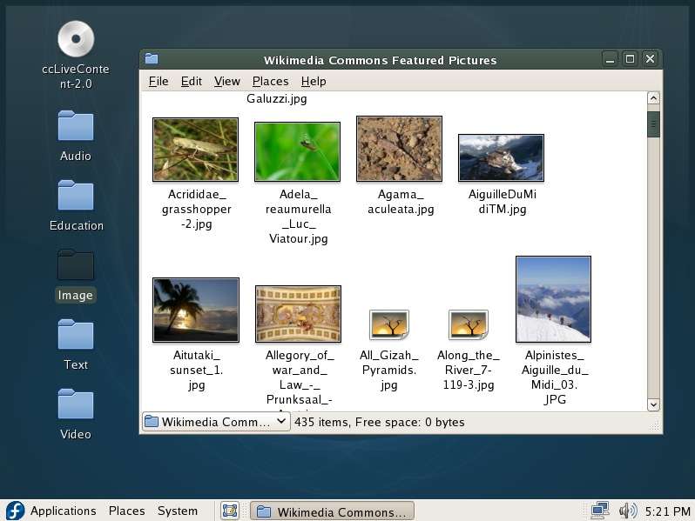Click the window title text
The width and height of the screenshot is (695, 521).
coord(381,60)
